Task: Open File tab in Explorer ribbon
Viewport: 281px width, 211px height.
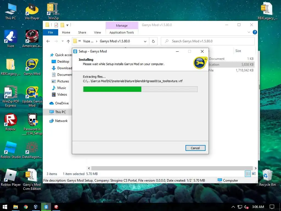Action: click(x=50, y=32)
